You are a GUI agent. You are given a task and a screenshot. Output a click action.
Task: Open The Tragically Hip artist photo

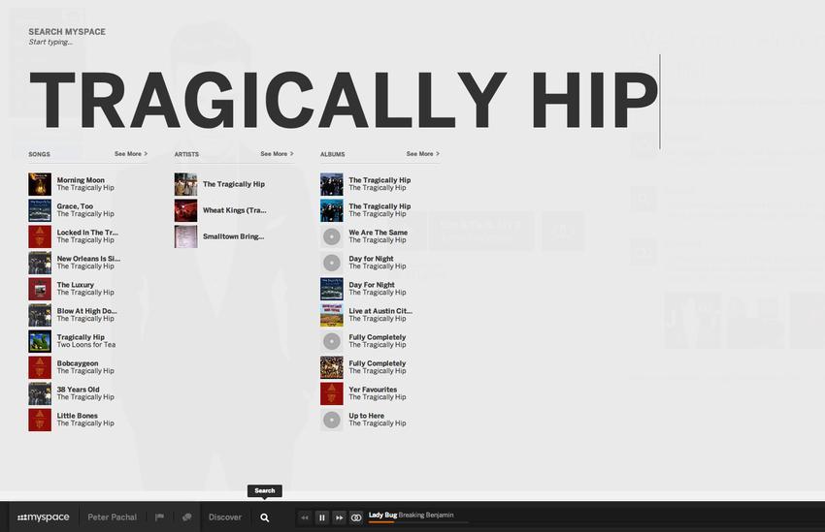pos(185,184)
